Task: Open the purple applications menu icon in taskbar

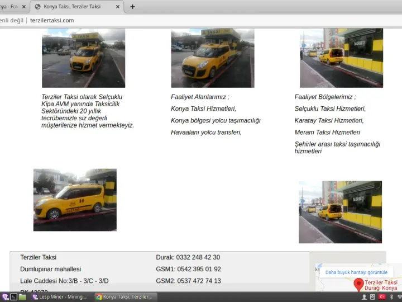Action: [x=5, y=297]
